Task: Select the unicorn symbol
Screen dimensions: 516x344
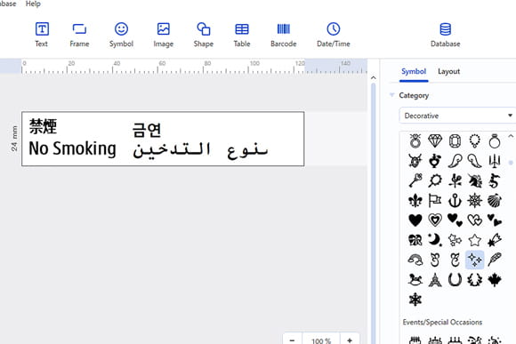Action: [474, 180]
